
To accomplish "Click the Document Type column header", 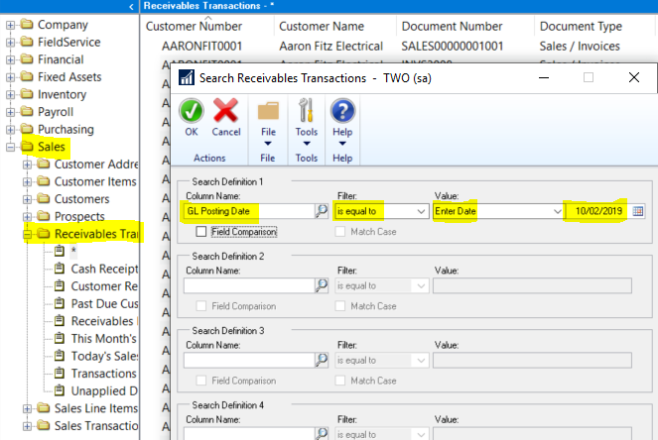I will point(581,25).
